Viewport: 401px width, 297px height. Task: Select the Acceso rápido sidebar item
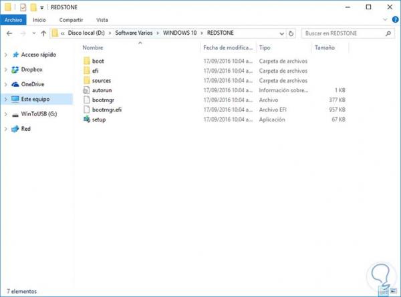[x=39, y=55]
